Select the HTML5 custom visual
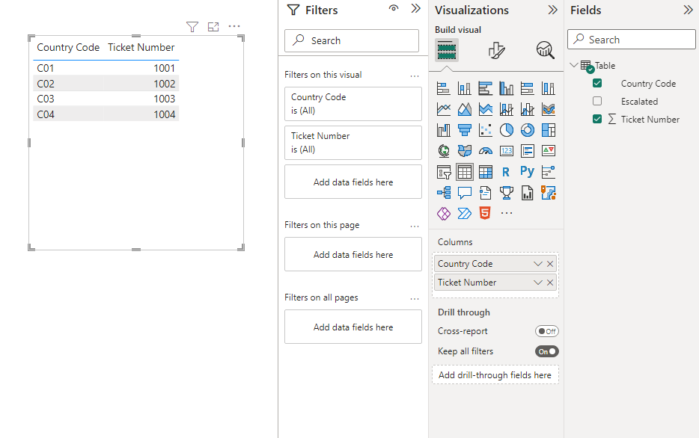The height and width of the screenshot is (438, 699). click(485, 214)
